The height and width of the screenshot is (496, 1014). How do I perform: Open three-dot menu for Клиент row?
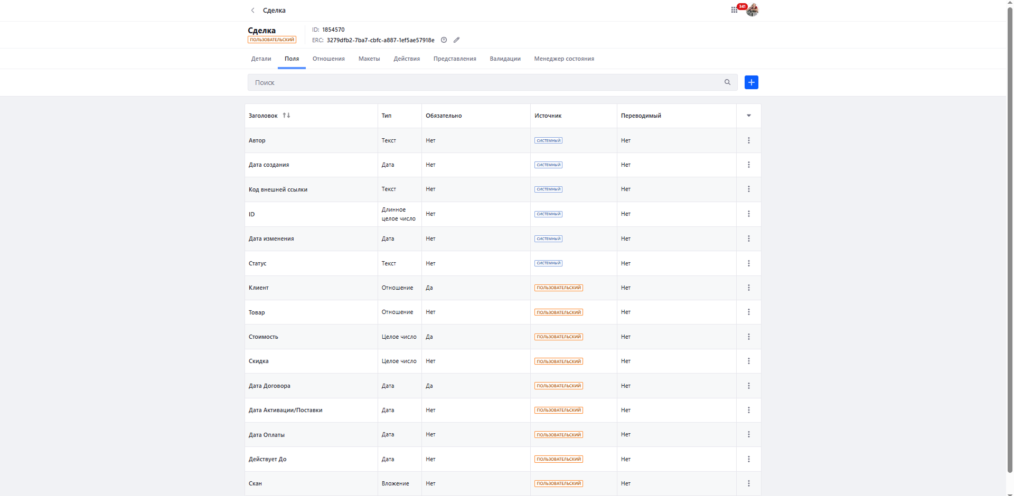(x=748, y=288)
